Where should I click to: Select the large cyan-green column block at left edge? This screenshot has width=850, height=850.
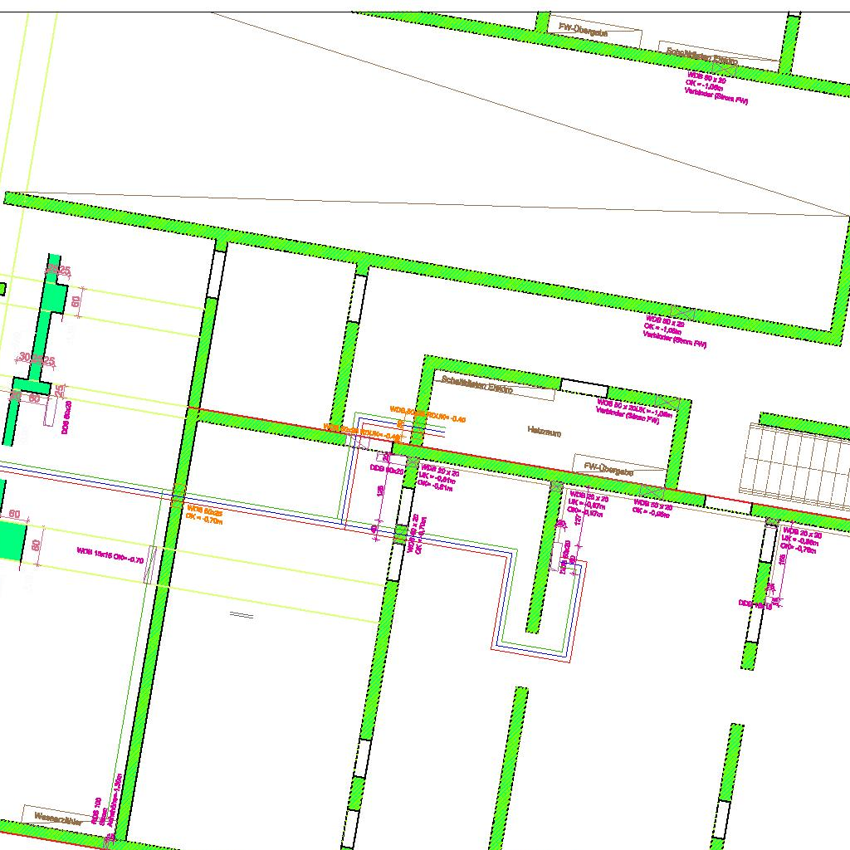[x=12, y=540]
